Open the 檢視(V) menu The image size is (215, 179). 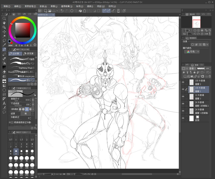pyautogui.click(x=80, y=6)
